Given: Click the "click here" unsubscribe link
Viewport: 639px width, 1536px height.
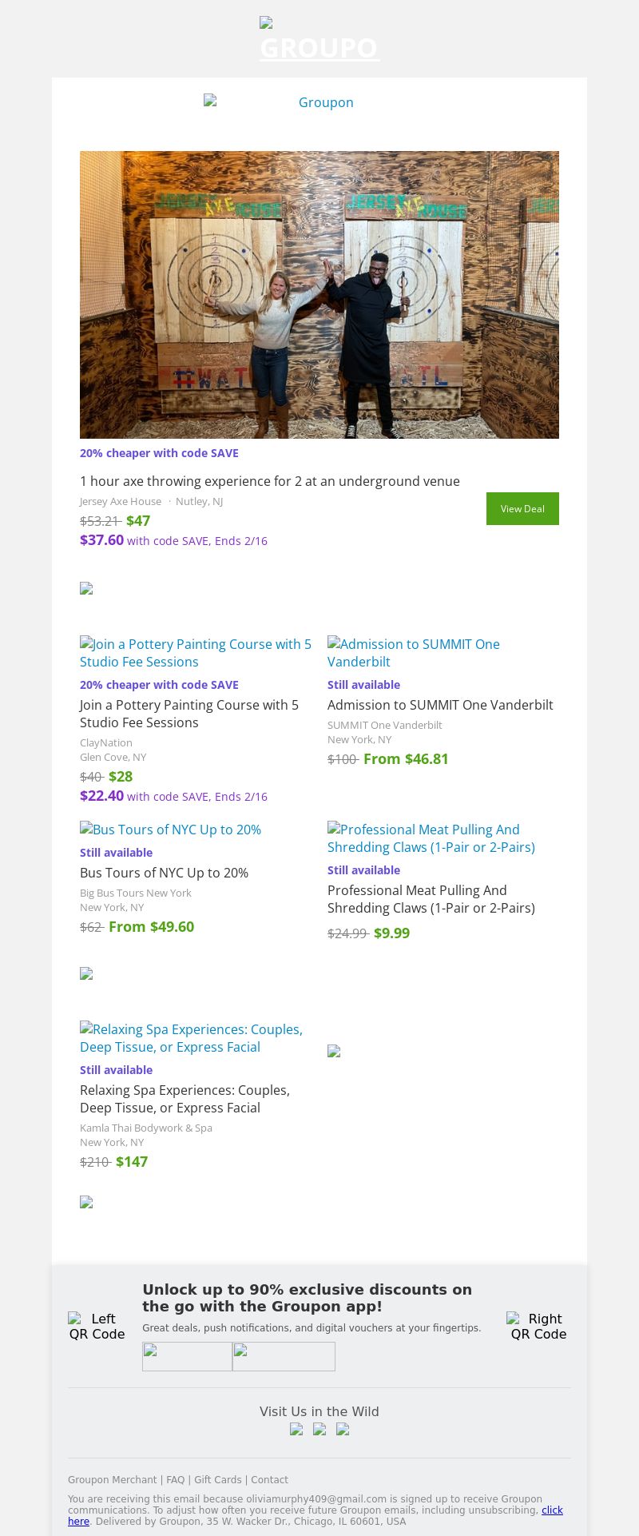Looking at the screenshot, I should pos(551,1510).
